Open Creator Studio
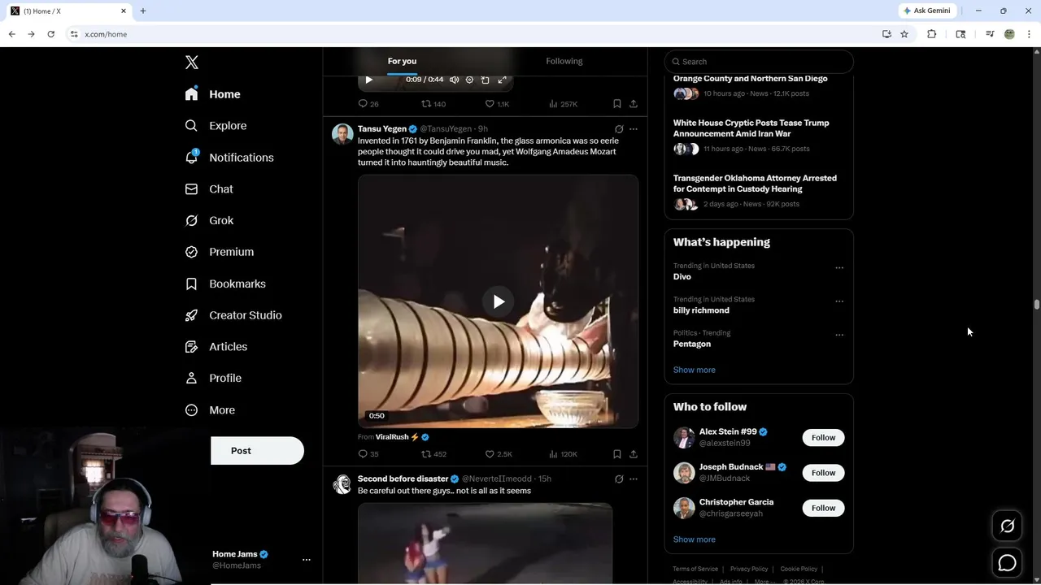 pos(233,315)
